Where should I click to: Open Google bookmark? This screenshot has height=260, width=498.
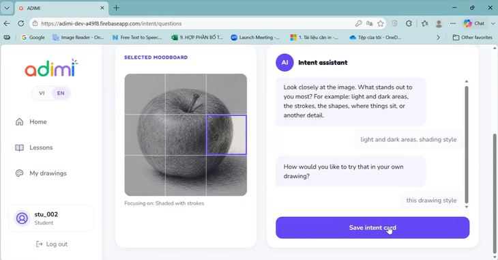(33, 38)
